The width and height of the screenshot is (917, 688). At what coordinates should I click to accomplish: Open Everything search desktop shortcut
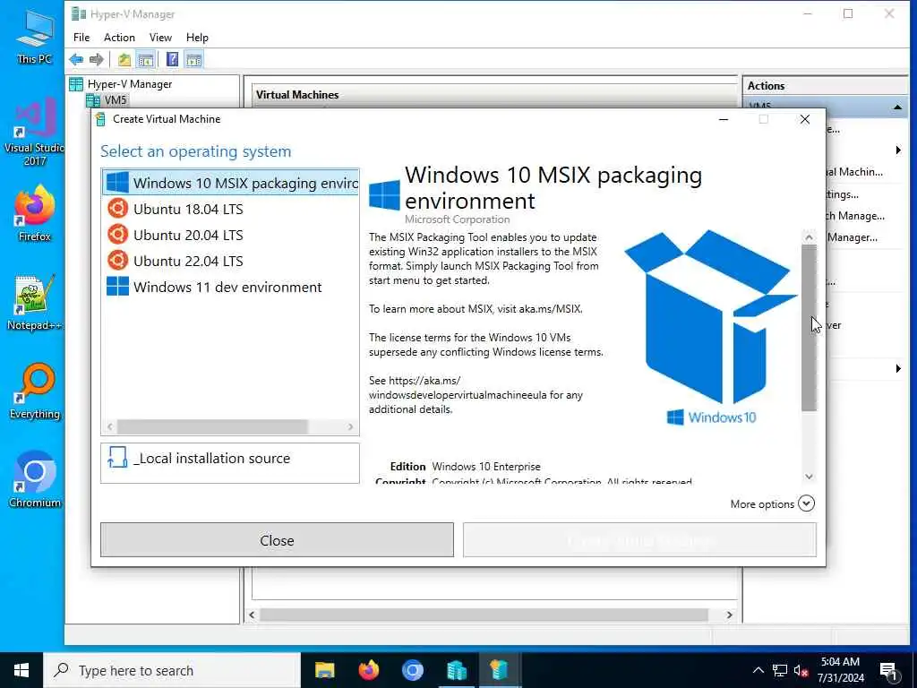click(x=35, y=391)
